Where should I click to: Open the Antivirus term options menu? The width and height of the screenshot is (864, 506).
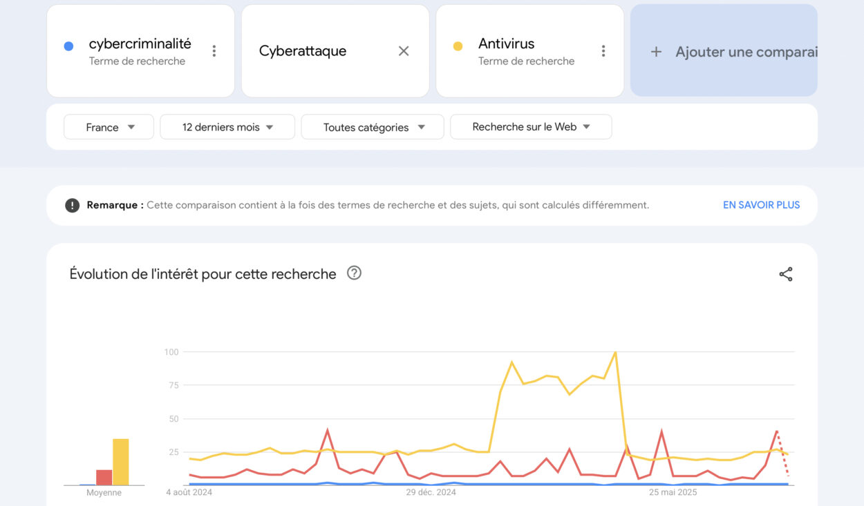[603, 51]
